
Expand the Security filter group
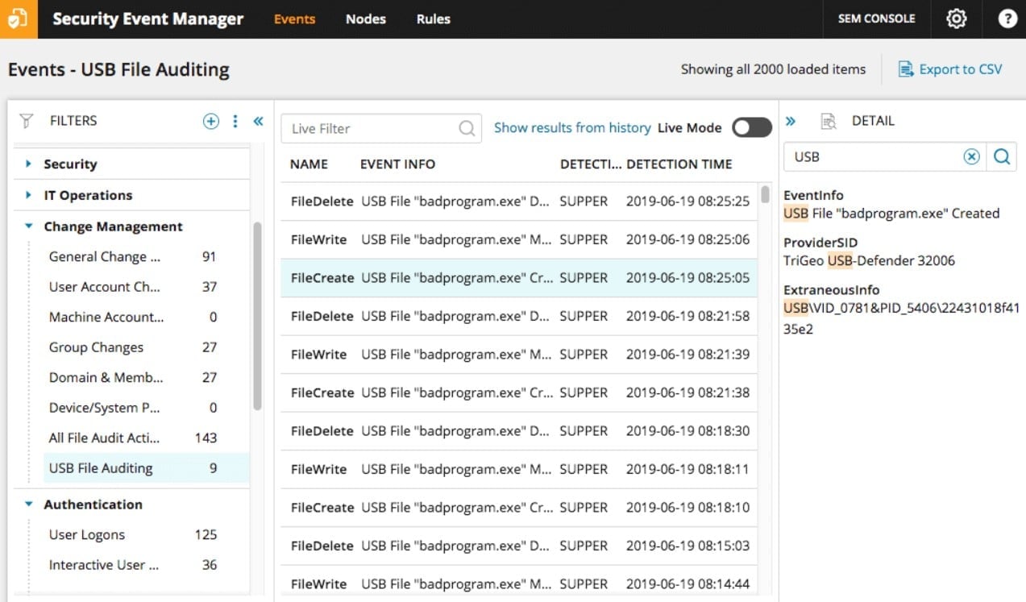coord(28,164)
